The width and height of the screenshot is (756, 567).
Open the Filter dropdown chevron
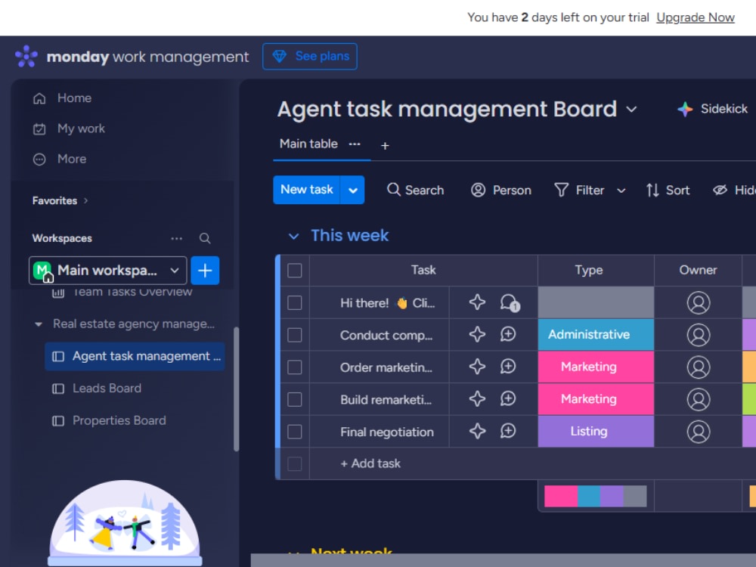[x=621, y=191]
